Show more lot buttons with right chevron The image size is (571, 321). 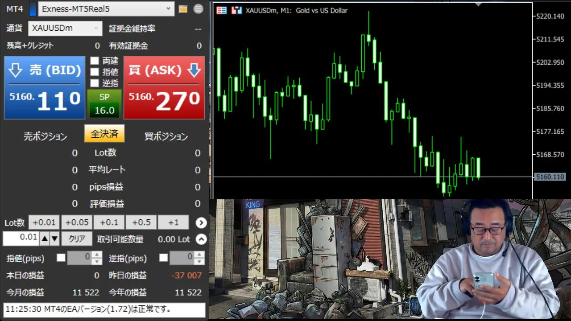201,222
